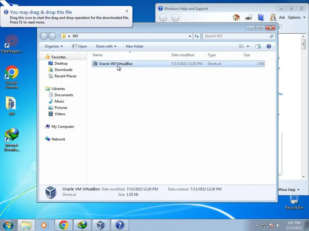
Task: Open the Videos library
Action: click(x=60, y=114)
